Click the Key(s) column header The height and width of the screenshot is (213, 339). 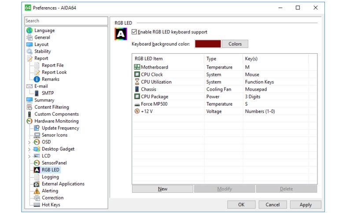pyautogui.click(x=276, y=59)
